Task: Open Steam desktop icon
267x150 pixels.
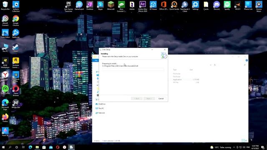Action: pos(16,48)
